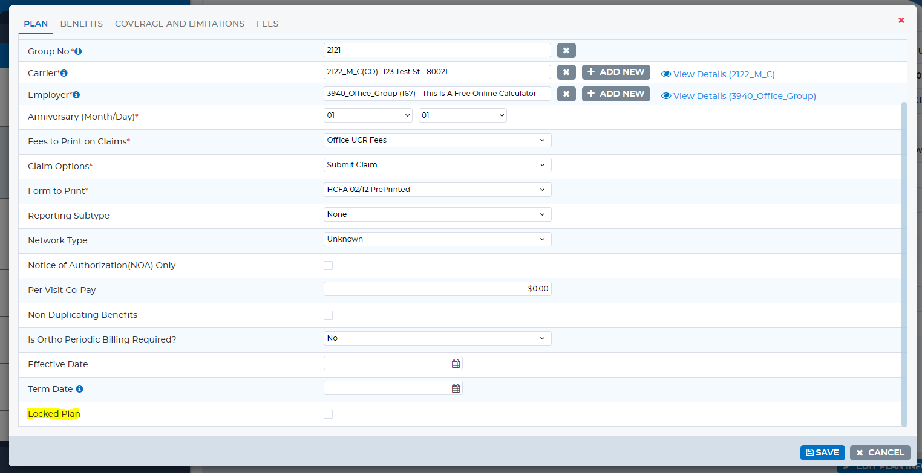View Details for employer 3940_Office_Group
922x473 pixels.
[738, 95]
